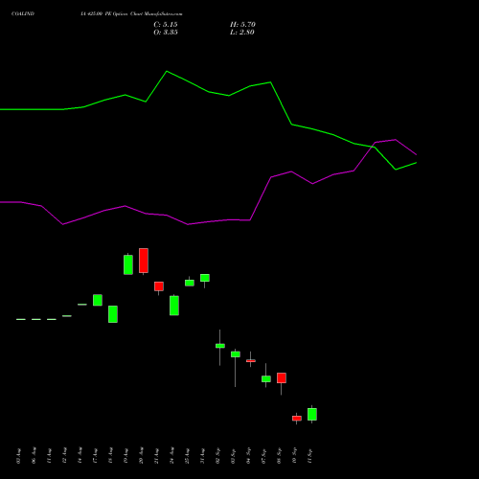Click the green candle for 24 Aug
Screen dimensions: 479x479
pyautogui.click(x=174, y=306)
